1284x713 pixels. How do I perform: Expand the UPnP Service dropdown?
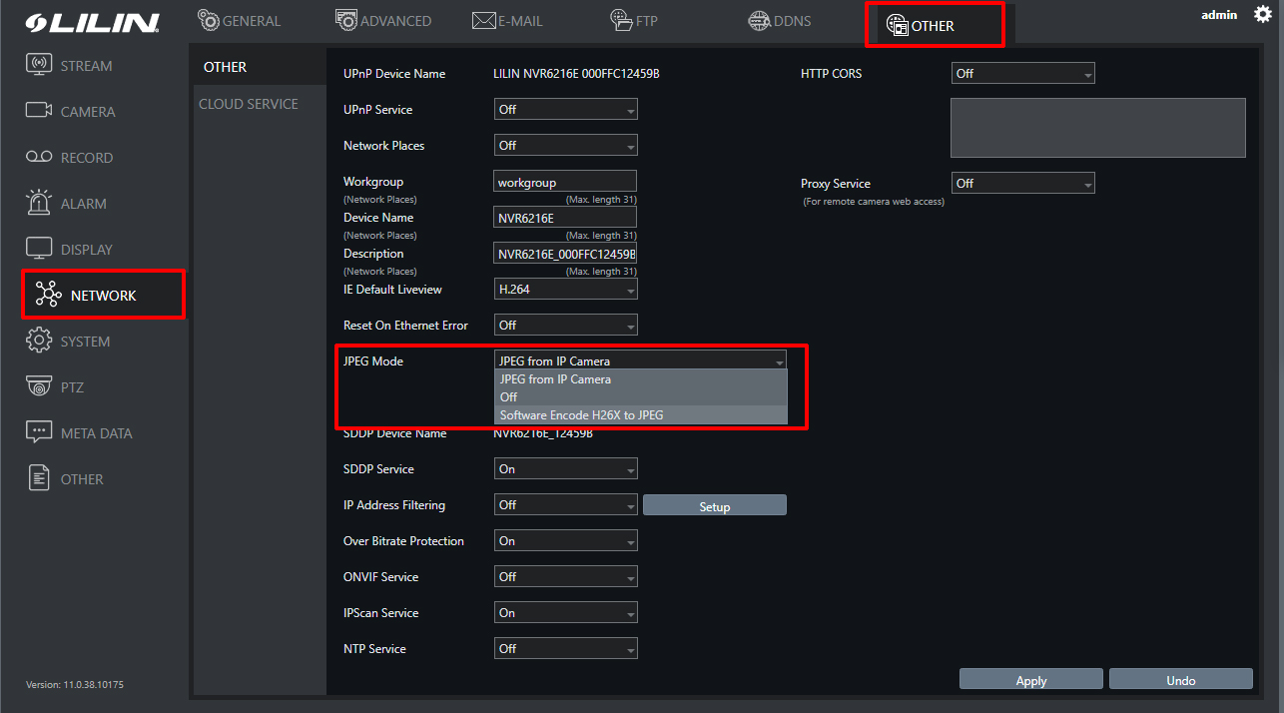click(565, 110)
